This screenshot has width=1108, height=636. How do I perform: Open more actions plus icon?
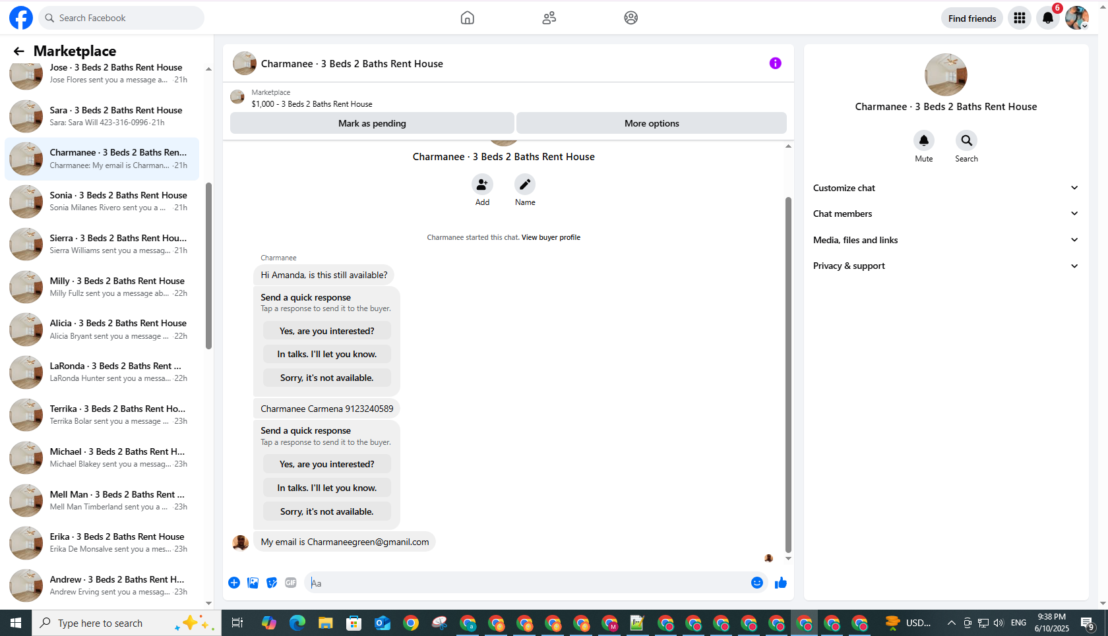coord(234,583)
